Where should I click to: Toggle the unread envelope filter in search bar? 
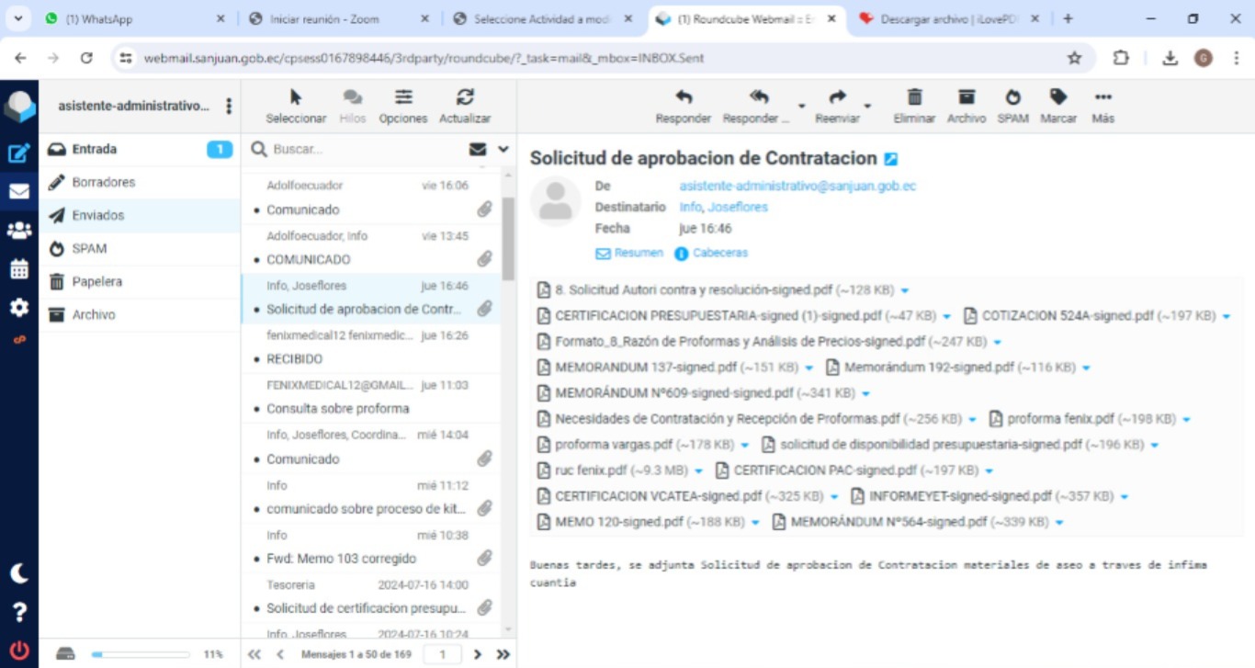(x=478, y=149)
